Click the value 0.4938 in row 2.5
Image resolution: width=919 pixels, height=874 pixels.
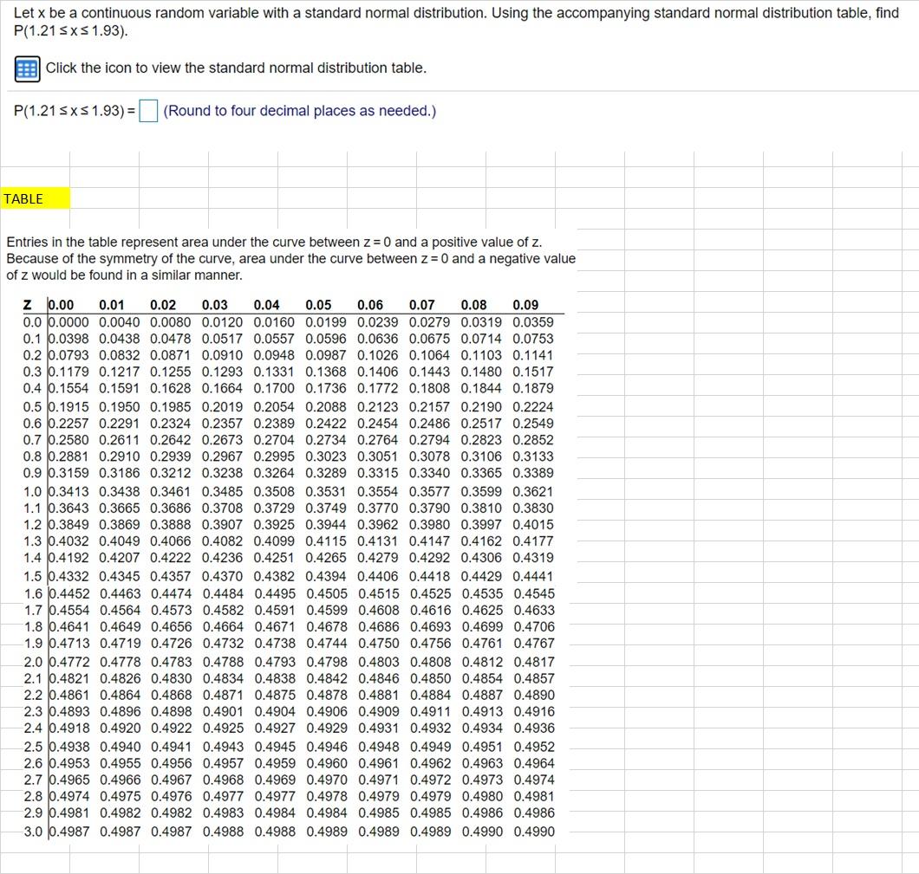[69, 747]
